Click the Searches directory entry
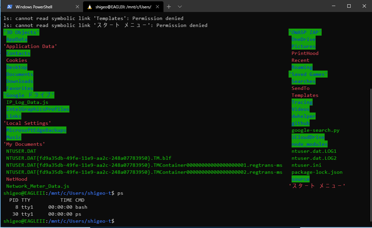Viewport: 372px width, 228px height. (304, 81)
